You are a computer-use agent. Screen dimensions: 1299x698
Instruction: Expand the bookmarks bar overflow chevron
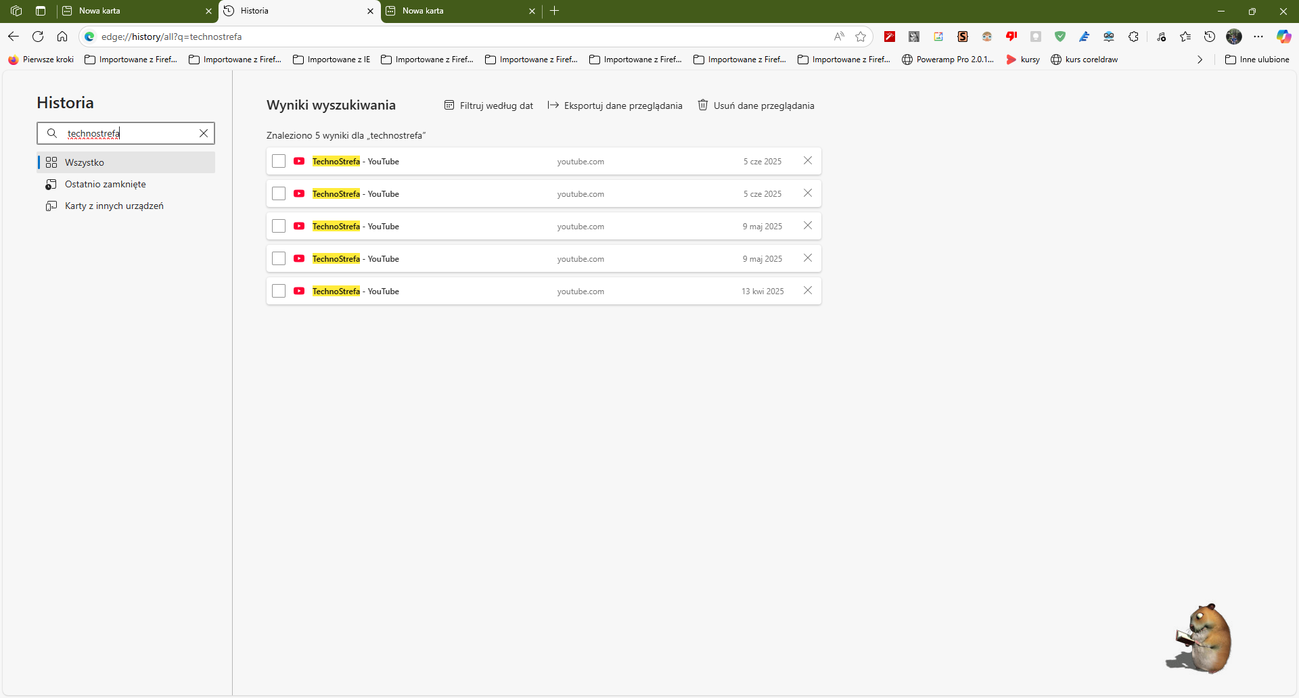(x=1200, y=60)
